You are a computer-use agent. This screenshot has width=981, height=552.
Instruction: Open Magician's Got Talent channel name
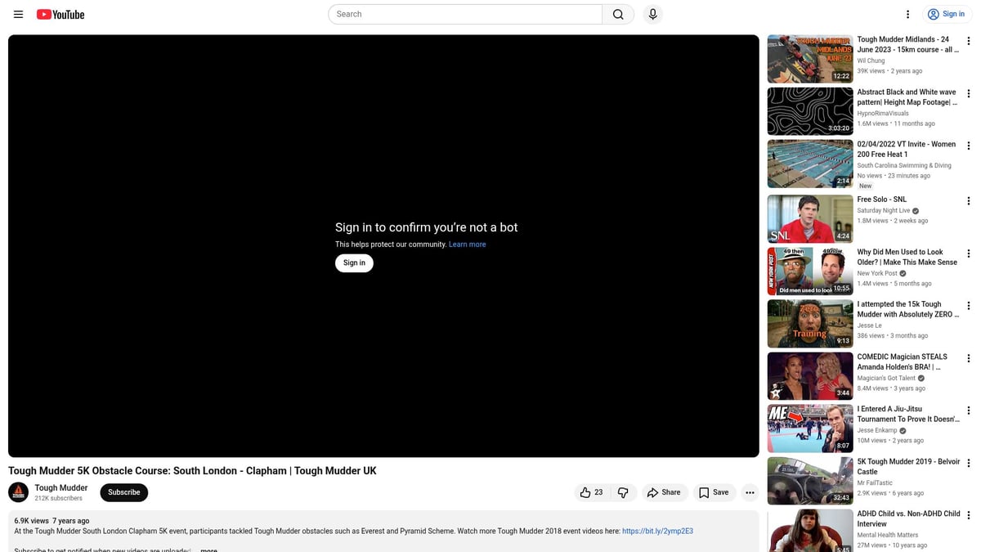[x=886, y=378]
